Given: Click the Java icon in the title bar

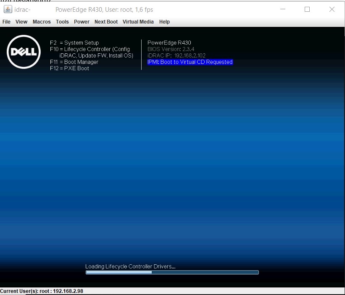Looking at the screenshot, I should click(x=8, y=9).
